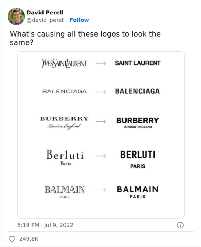Click the old serif Burberry London, England logo
This screenshot has width=201, height=247.
[64, 122]
